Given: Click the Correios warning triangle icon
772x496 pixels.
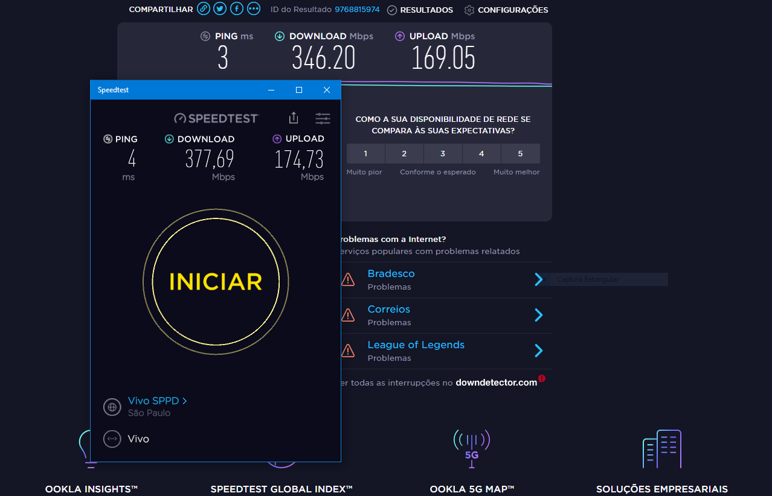Looking at the screenshot, I should [348, 314].
